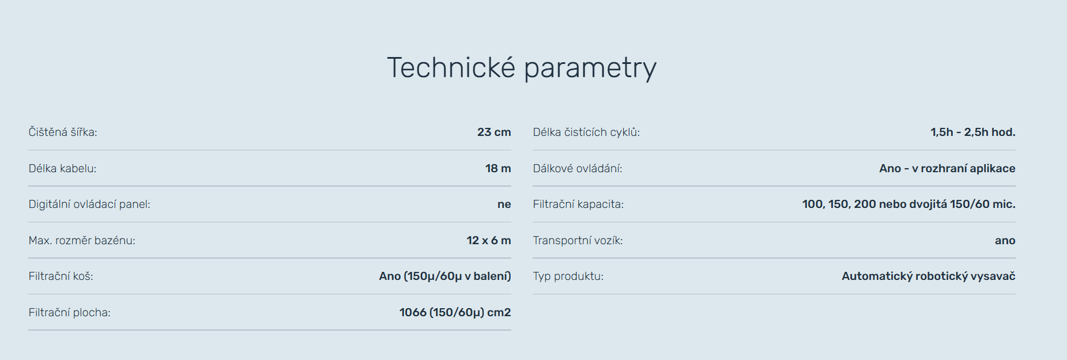The width and height of the screenshot is (1067, 360).
Task: Select the '23 cm' value
Action: (493, 132)
